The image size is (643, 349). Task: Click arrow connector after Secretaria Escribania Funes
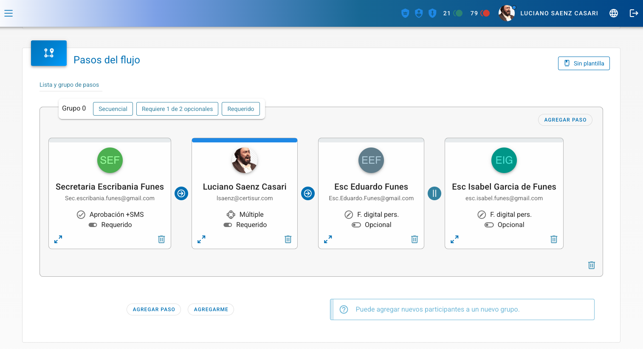pyautogui.click(x=181, y=193)
